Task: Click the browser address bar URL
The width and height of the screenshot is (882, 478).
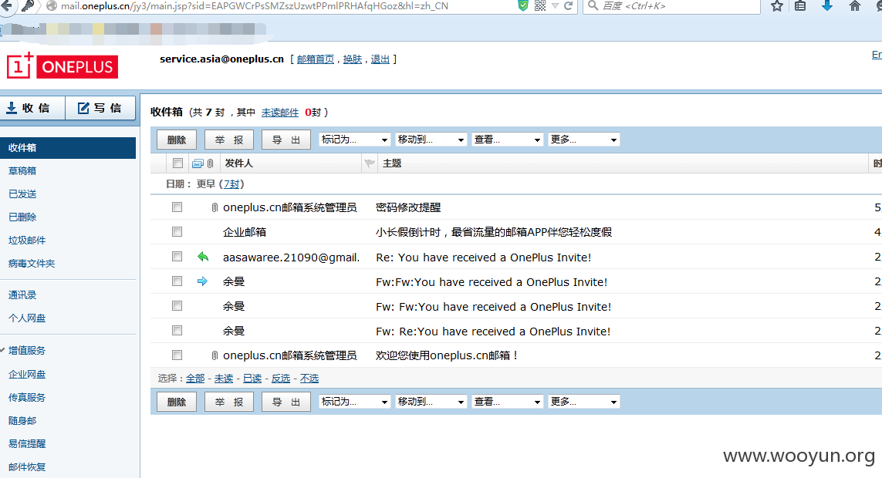Action: (254, 6)
